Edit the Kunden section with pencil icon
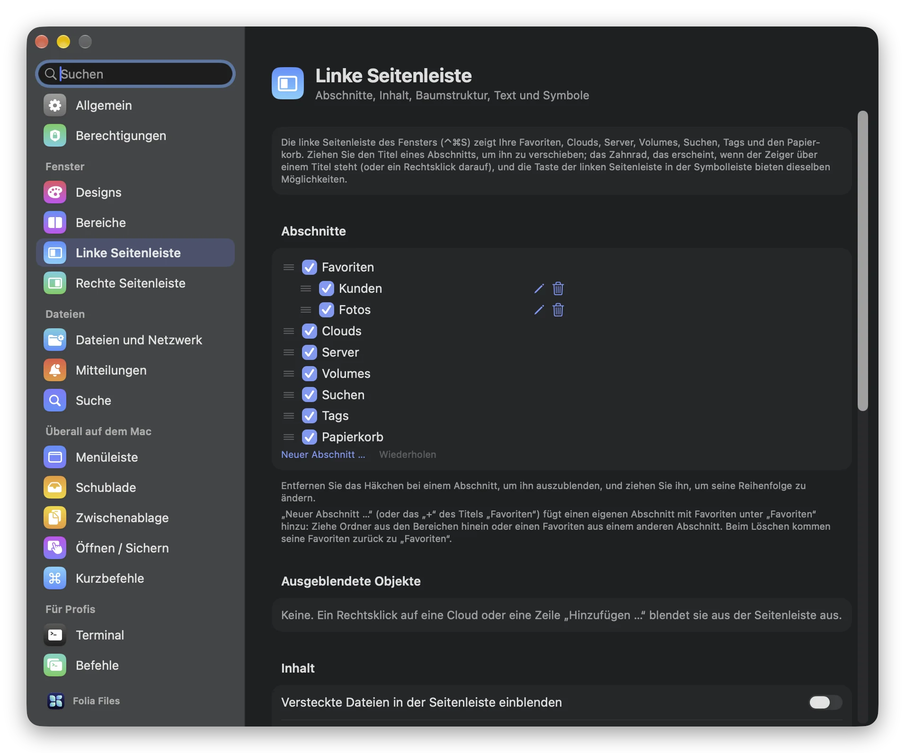Viewport: 905px width, 753px height. click(x=539, y=289)
